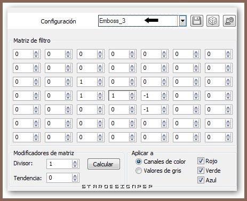Select the Valores de gris radio button
Image resolution: width=247 pixels, height=201 pixels.
[x=139, y=171]
